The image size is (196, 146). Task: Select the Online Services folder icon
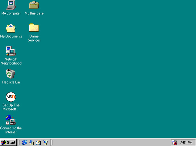[x=34, y=28]
